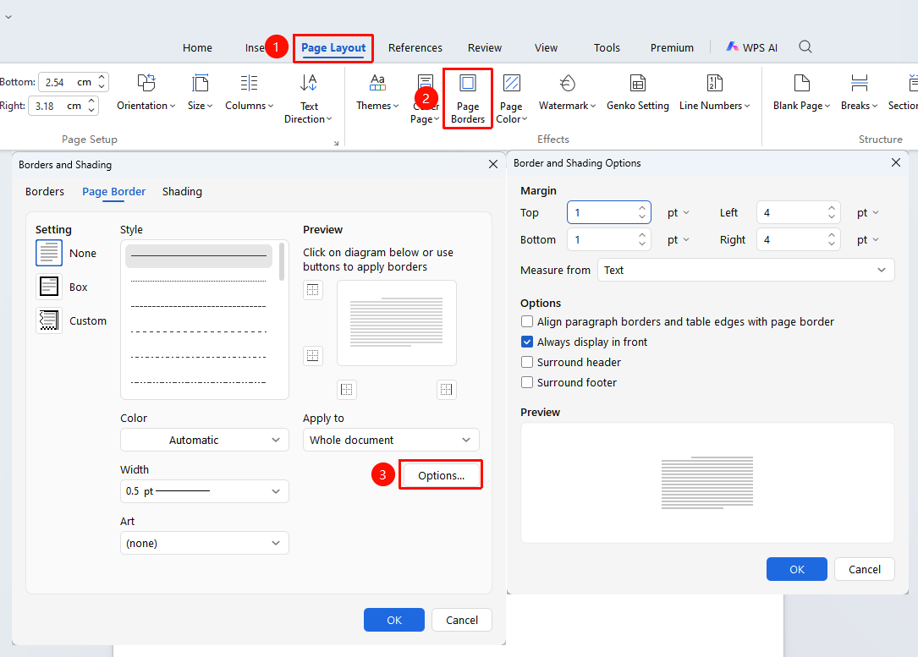
Task: Click OK in Borders and Shading dialog
Action: pyautogui.click(x=393, y=620)
